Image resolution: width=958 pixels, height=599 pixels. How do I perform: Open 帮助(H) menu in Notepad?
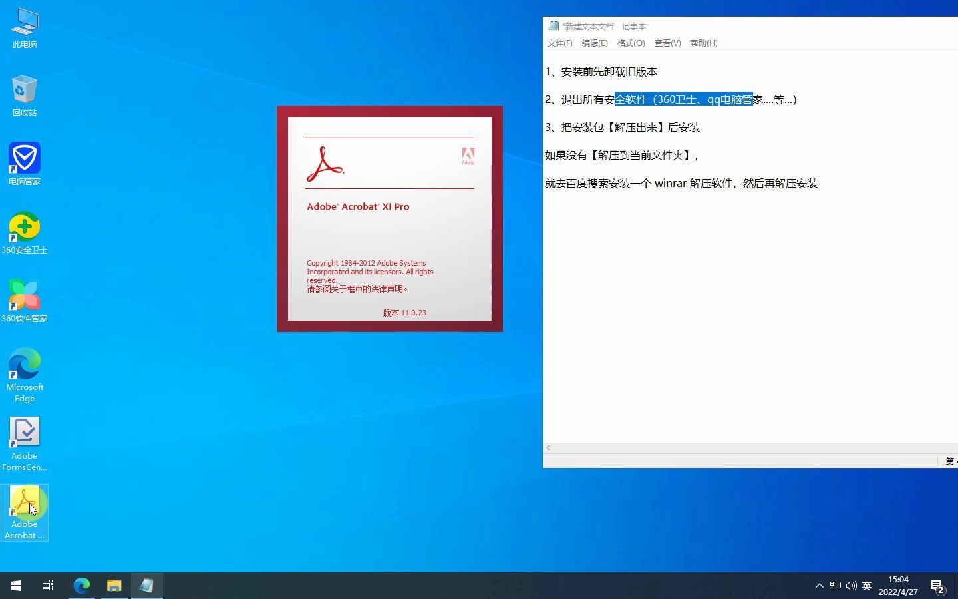pyautogui.click(x=704, y=43)
